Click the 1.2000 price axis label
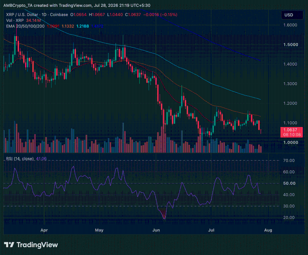Viewport: 308px width, 255px height. point(290,103)
